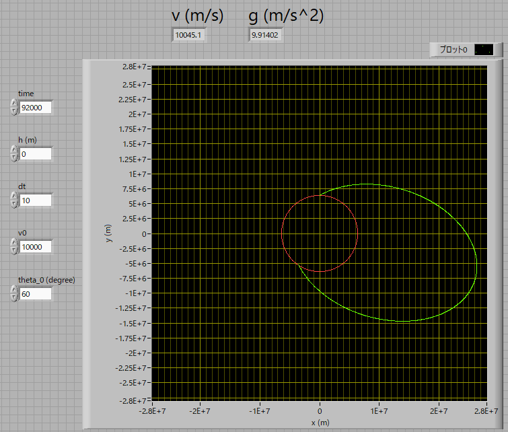Click the x-axis -2E+7 tick label

pos(200,411)
